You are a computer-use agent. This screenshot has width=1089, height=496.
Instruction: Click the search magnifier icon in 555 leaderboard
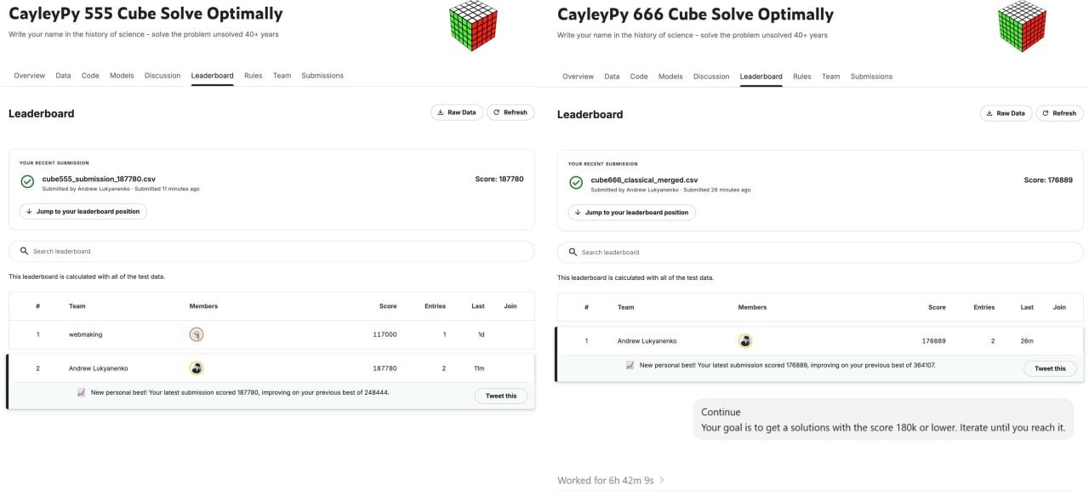click(x=24, y=251)
